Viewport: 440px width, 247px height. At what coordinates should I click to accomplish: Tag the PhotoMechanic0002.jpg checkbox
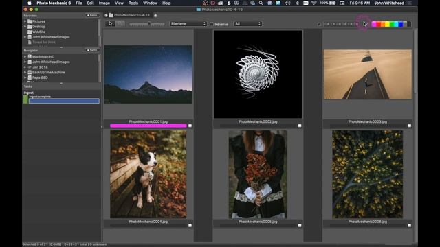[x=300, y=126]
